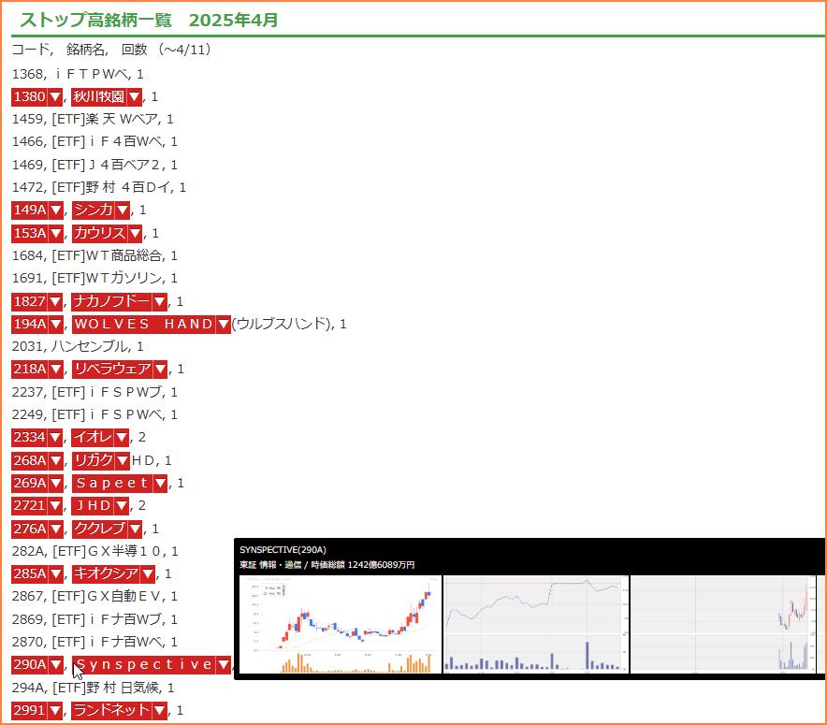The image size is (827, 725).
Task: Open the dropdown arrow beside code 2334
Action: (55, 437)
